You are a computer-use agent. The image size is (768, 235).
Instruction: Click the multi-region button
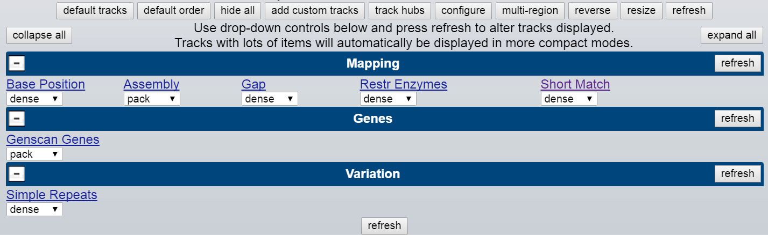(x=530, y=10)
